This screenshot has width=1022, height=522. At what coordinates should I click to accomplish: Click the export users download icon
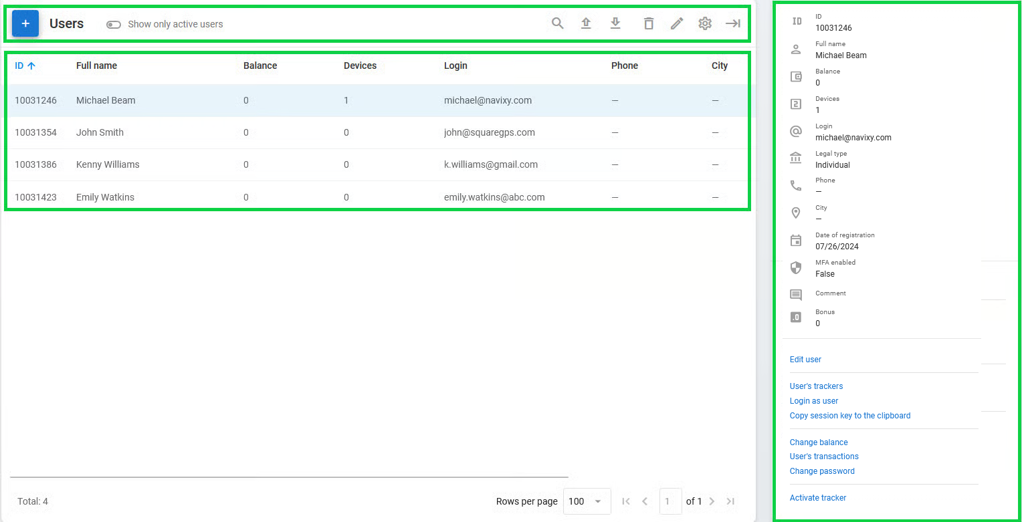click(x=615, y=23)
